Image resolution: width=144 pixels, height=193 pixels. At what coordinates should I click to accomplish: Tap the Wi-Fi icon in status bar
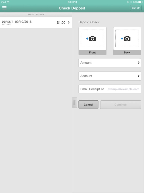[8, 2]
